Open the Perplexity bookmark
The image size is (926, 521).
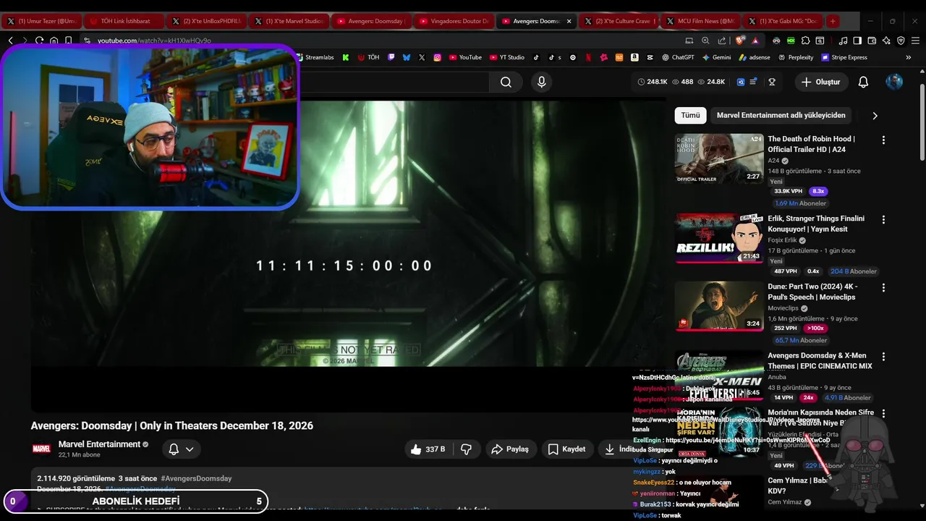click(795, 57)
